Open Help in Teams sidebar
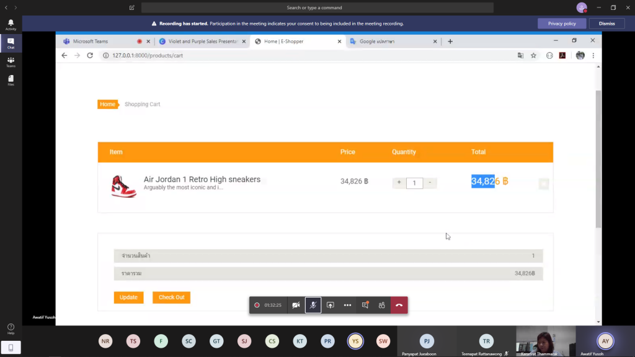This screenshot has height=357, width=635. click(11, 328)
